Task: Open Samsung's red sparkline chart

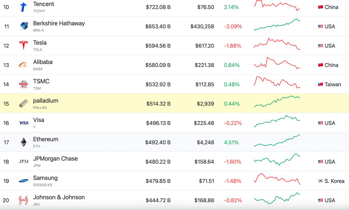Action: (x=277, y=178)
